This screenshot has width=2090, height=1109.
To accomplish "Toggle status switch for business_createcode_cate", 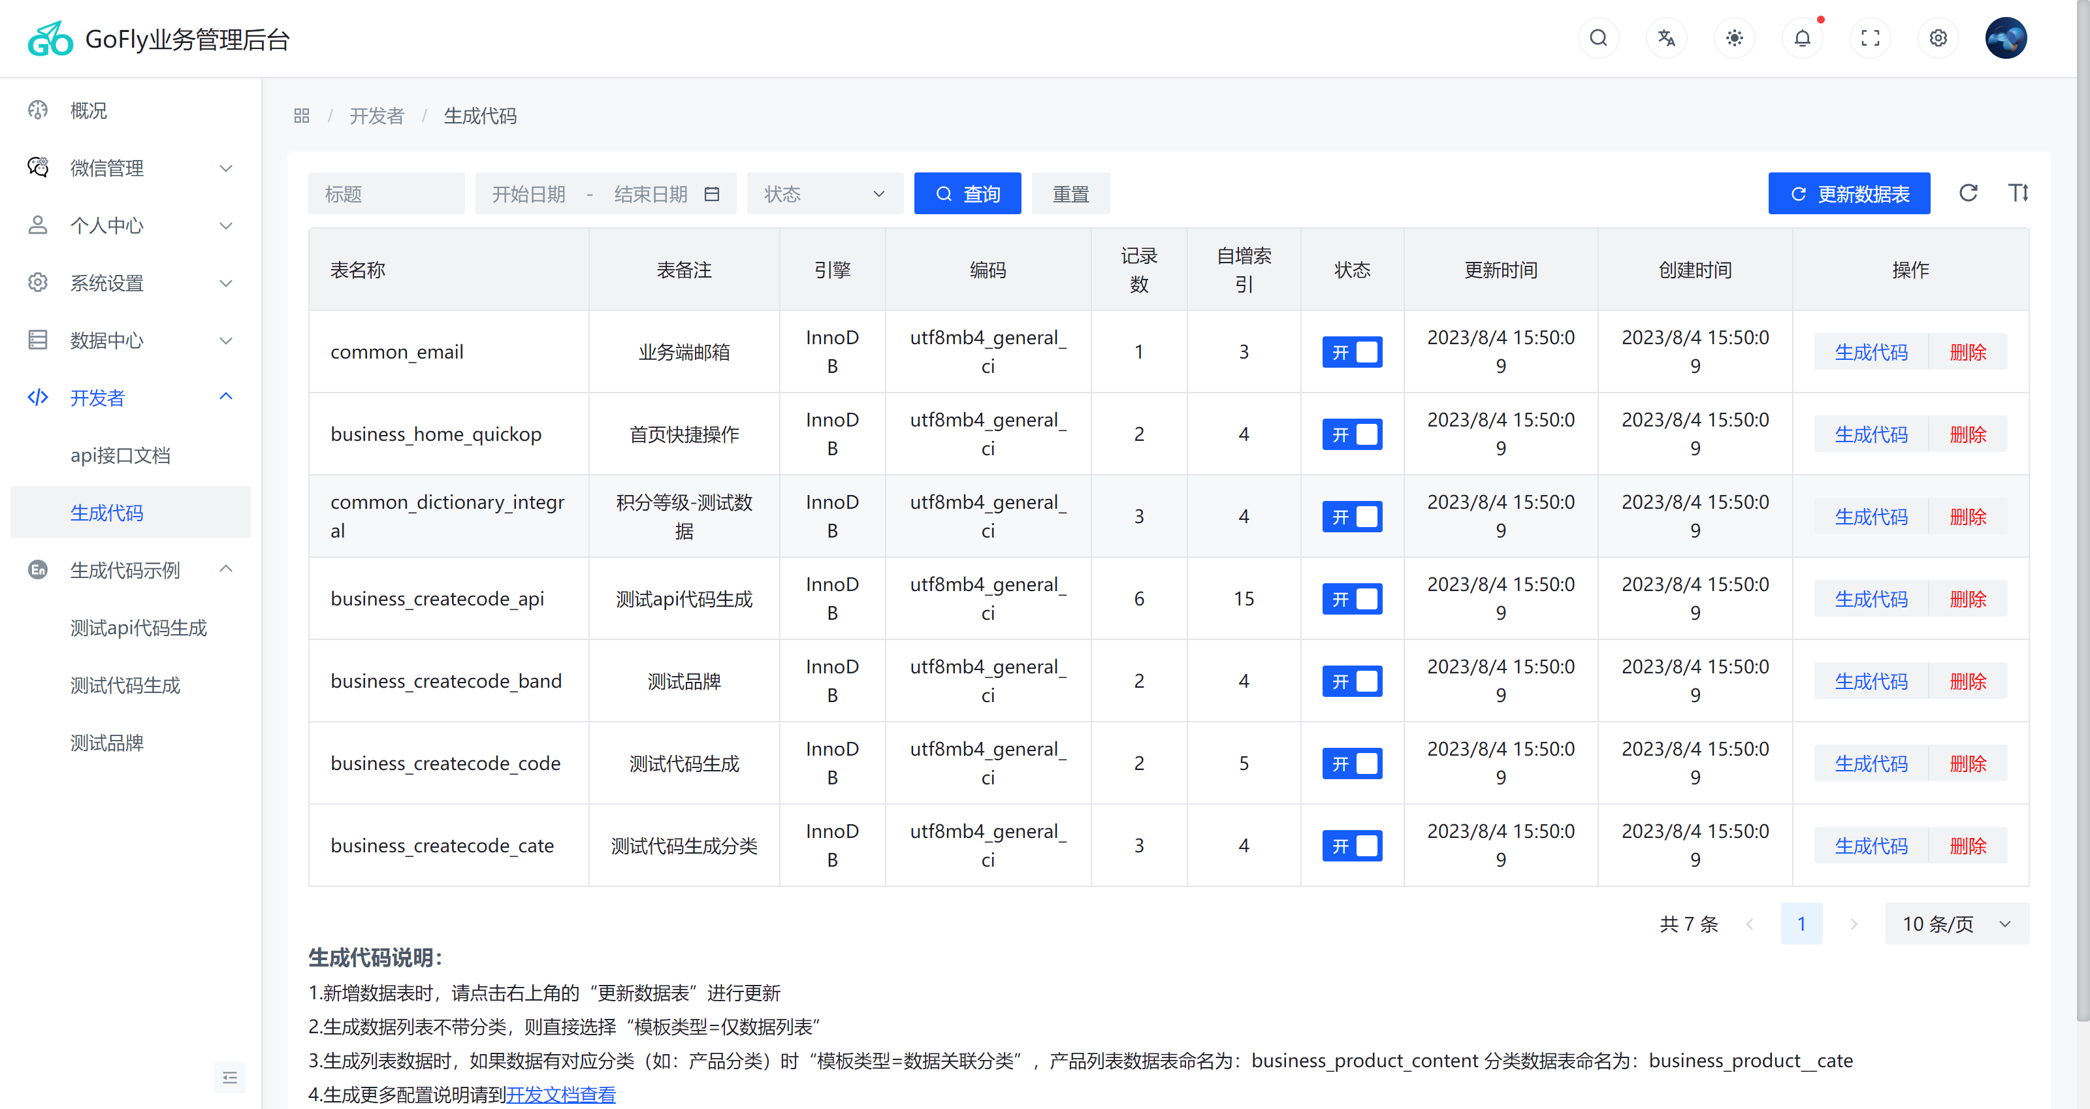I will coord(1352,845).
